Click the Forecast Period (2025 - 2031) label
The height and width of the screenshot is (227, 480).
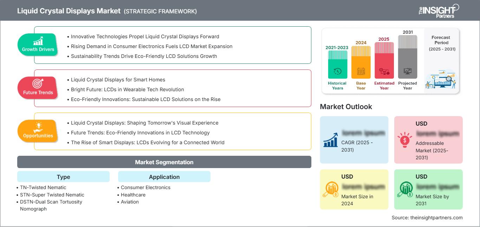[x=442, y=43]
